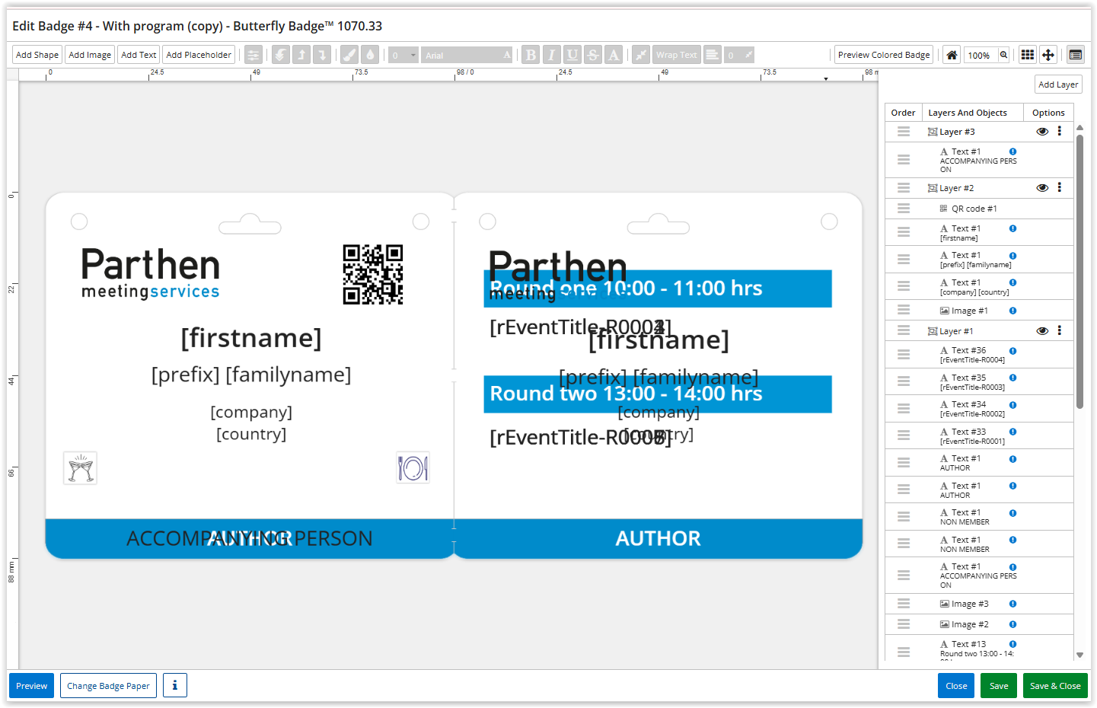Select QR code #1 in layers list
The height and width of the screenshot is (708, 1097).
click(974, 209)
